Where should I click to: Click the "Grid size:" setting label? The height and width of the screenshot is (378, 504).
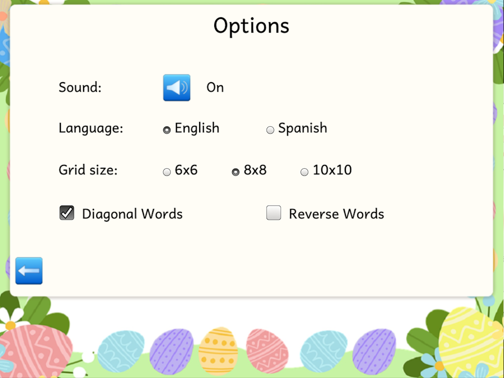88,170
